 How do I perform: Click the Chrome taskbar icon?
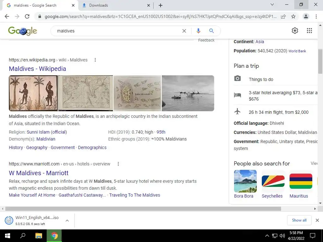(54, 236)
